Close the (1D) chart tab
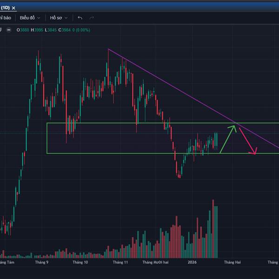This screenshot has width=279, height=279. pos(13,7)
